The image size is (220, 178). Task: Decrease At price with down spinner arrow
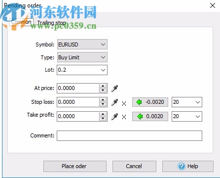coord(103,90)
